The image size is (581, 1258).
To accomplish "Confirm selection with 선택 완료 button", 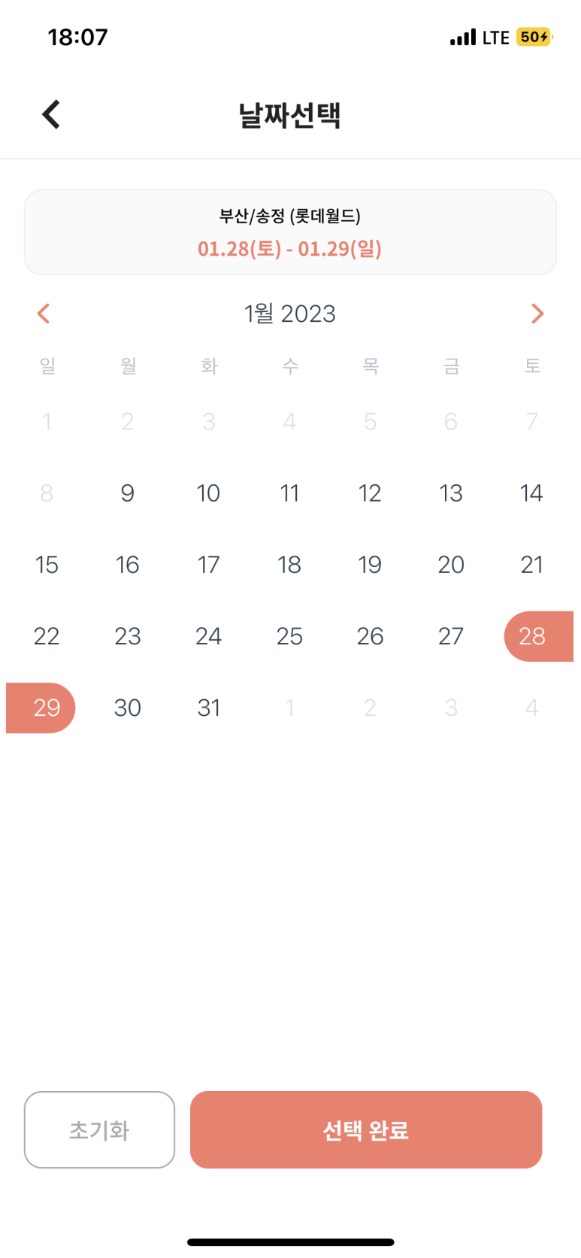I will [x=366, y=1129].
